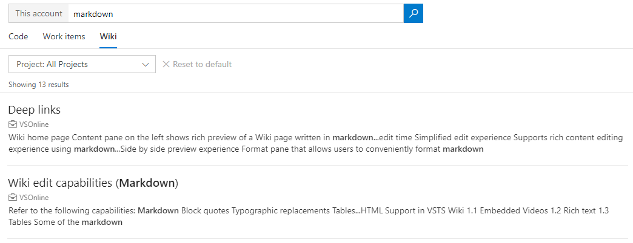The height and width of the screenshot is (243, 633).
Task: Open the Project filter dropdown
Action: point(82,64)
